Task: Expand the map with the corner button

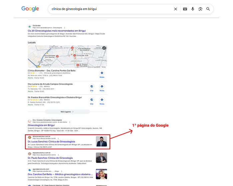Action: coord(104,48)
